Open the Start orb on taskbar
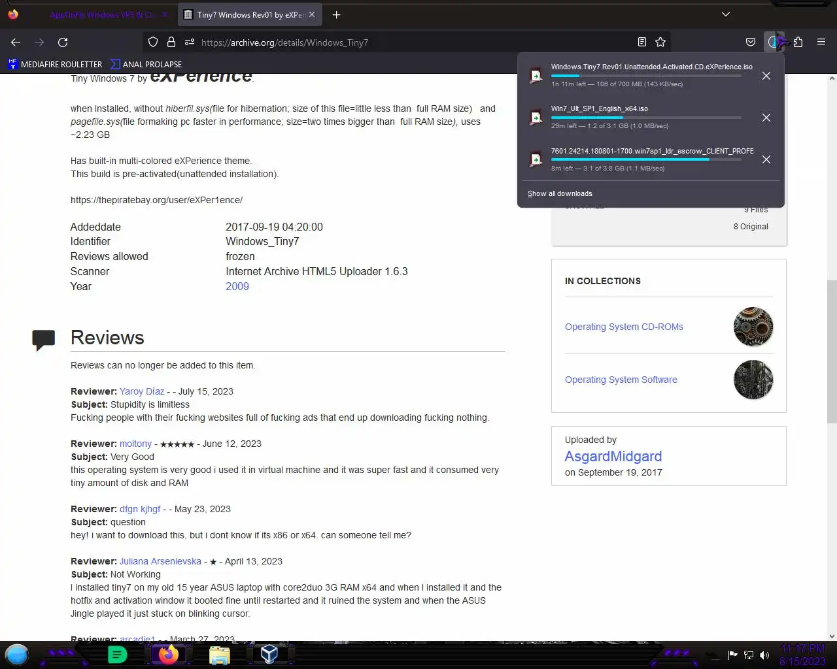 point(17,654)
